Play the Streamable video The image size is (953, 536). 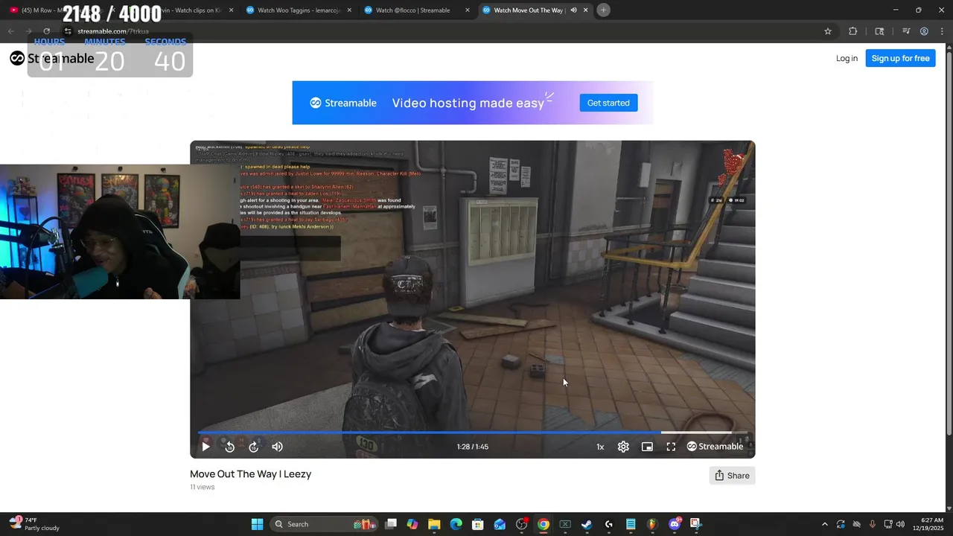point(205,447)
